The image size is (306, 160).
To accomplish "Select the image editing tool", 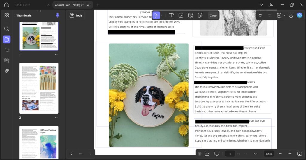I will coord(181,15).
